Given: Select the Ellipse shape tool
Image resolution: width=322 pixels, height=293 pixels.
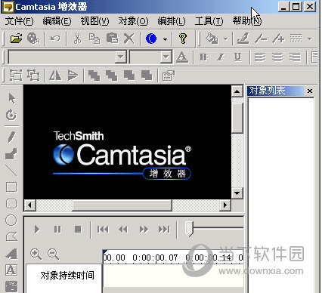Looking at the screenshot, I should click(11, 221).
